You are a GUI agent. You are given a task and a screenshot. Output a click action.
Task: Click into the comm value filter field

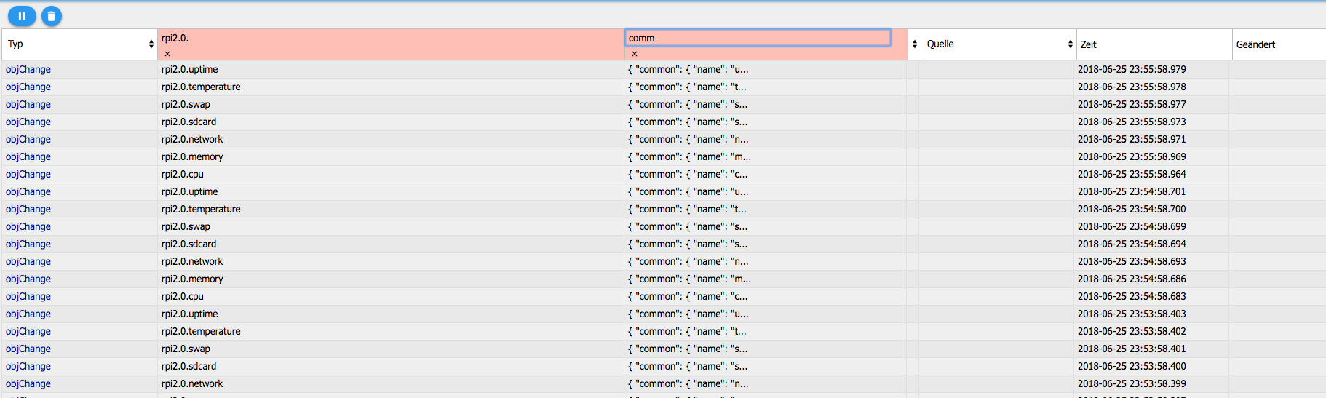[x=757, y=38]
